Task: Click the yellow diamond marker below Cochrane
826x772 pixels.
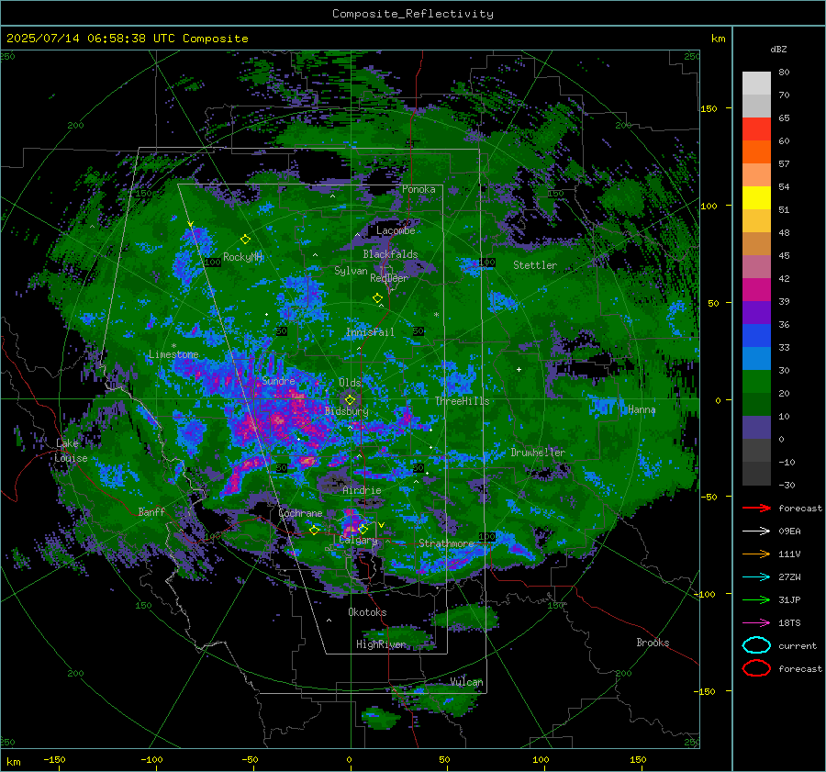Action: tap(314, 530)
